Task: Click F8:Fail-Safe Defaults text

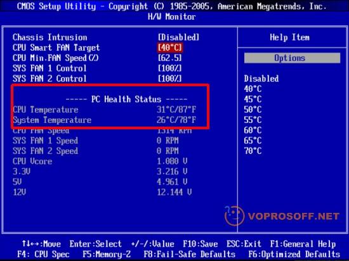Action: 190,254
